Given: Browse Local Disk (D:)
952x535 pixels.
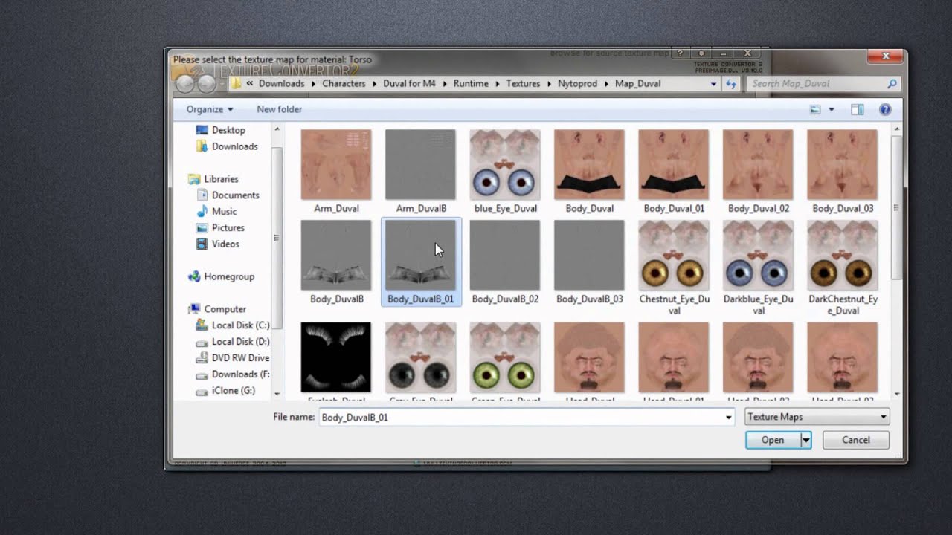Looking at the screenshot, I should coord(232,342).
